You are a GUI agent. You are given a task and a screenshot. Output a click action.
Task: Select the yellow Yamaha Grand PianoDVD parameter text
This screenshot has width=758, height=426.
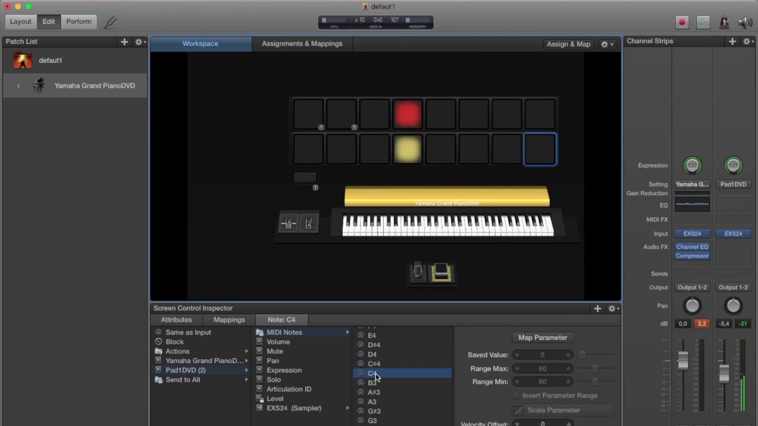pyautogui.click(x=447, y=203)
